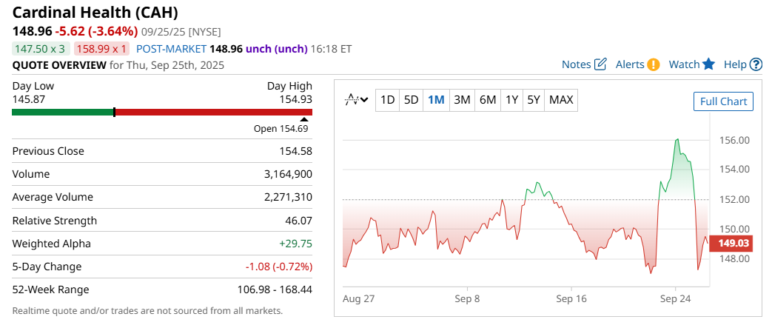Click the blue Watch star icon
This screenshot has width=772, height=328.
tap(708, 64)
